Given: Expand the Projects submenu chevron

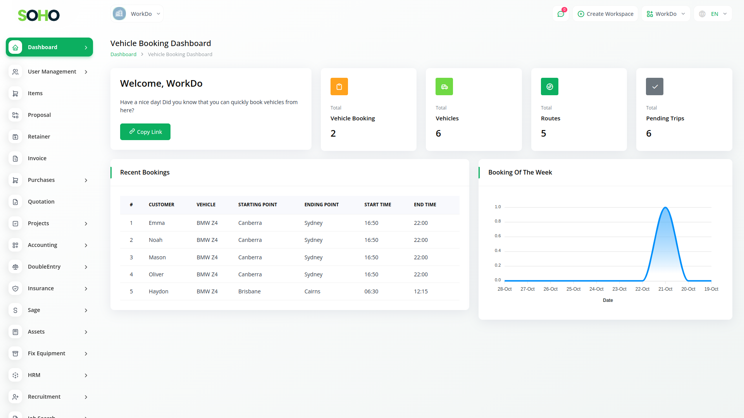Looking at the screenshot, I should click(x=86, y=224).
